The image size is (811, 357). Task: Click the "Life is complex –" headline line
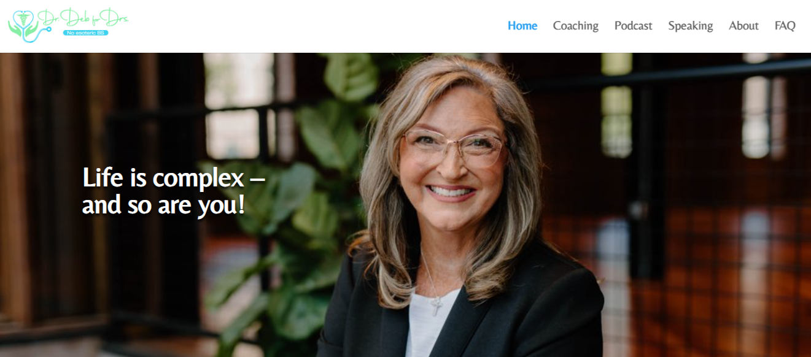click(173, 178)
